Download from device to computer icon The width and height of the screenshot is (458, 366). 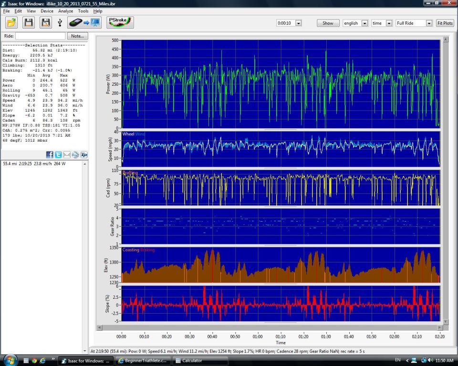click(x=84, y=22)
